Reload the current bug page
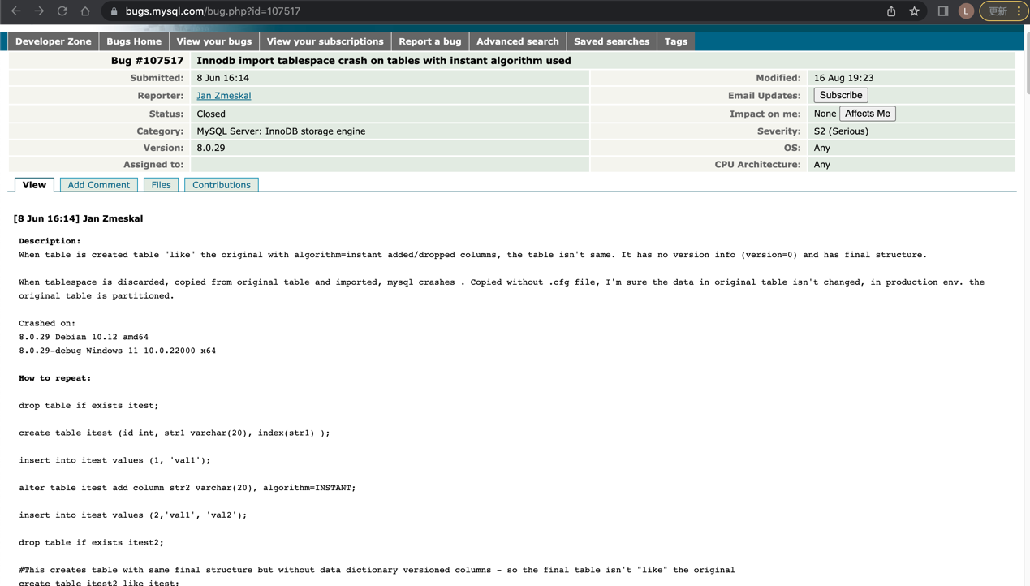This screenshot has height=586, width=1030. (x=62, y=11)
